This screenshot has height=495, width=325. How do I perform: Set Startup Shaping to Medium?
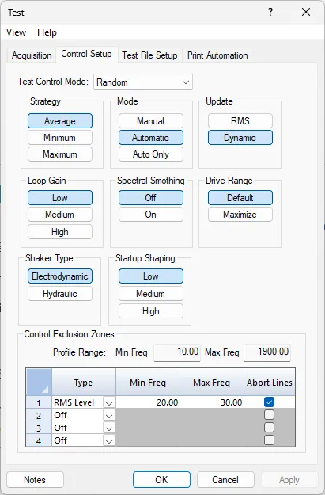click(151, 294)
